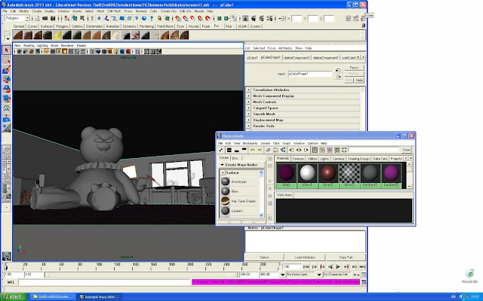Select the Rotate tool in the toolbox
483x301 pixels.
click(x=7, y=89)
